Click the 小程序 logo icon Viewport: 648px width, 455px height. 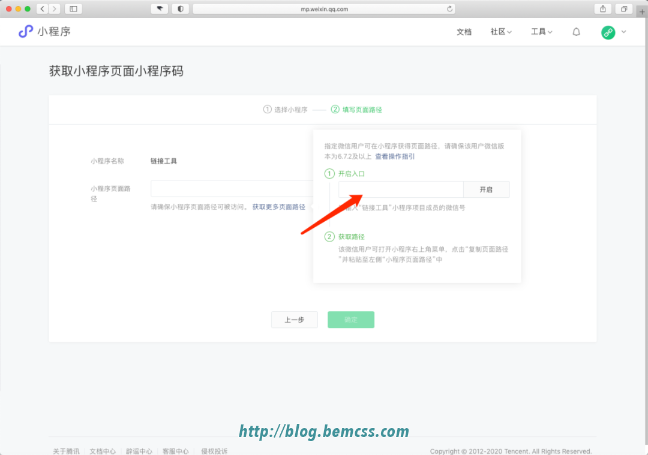click(26, 32)
